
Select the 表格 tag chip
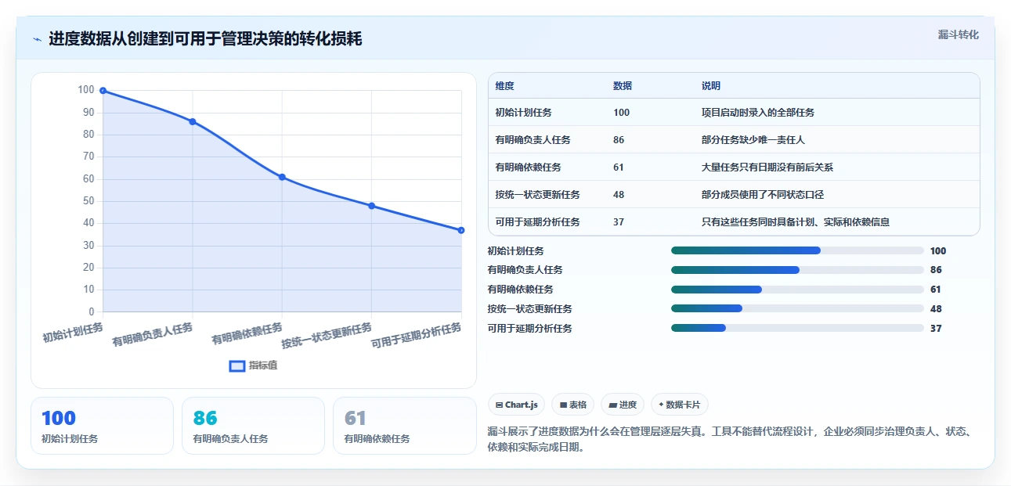tap(573, 405)
